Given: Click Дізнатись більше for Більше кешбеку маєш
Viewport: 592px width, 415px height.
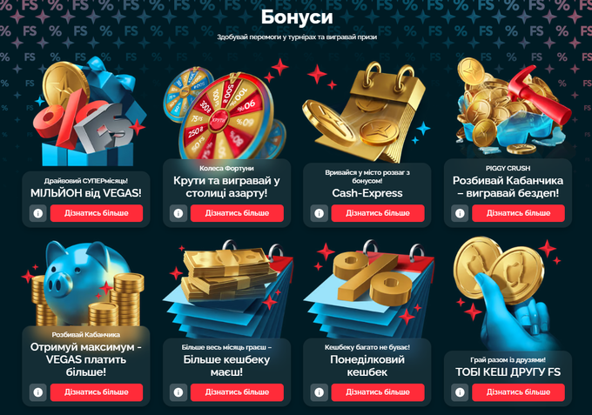Looking at the screenshot, I should coord(237,392).
